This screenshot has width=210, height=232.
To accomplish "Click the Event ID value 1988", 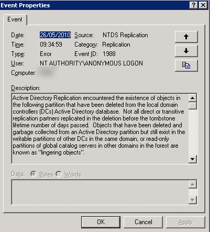I will tap(109, 54).
